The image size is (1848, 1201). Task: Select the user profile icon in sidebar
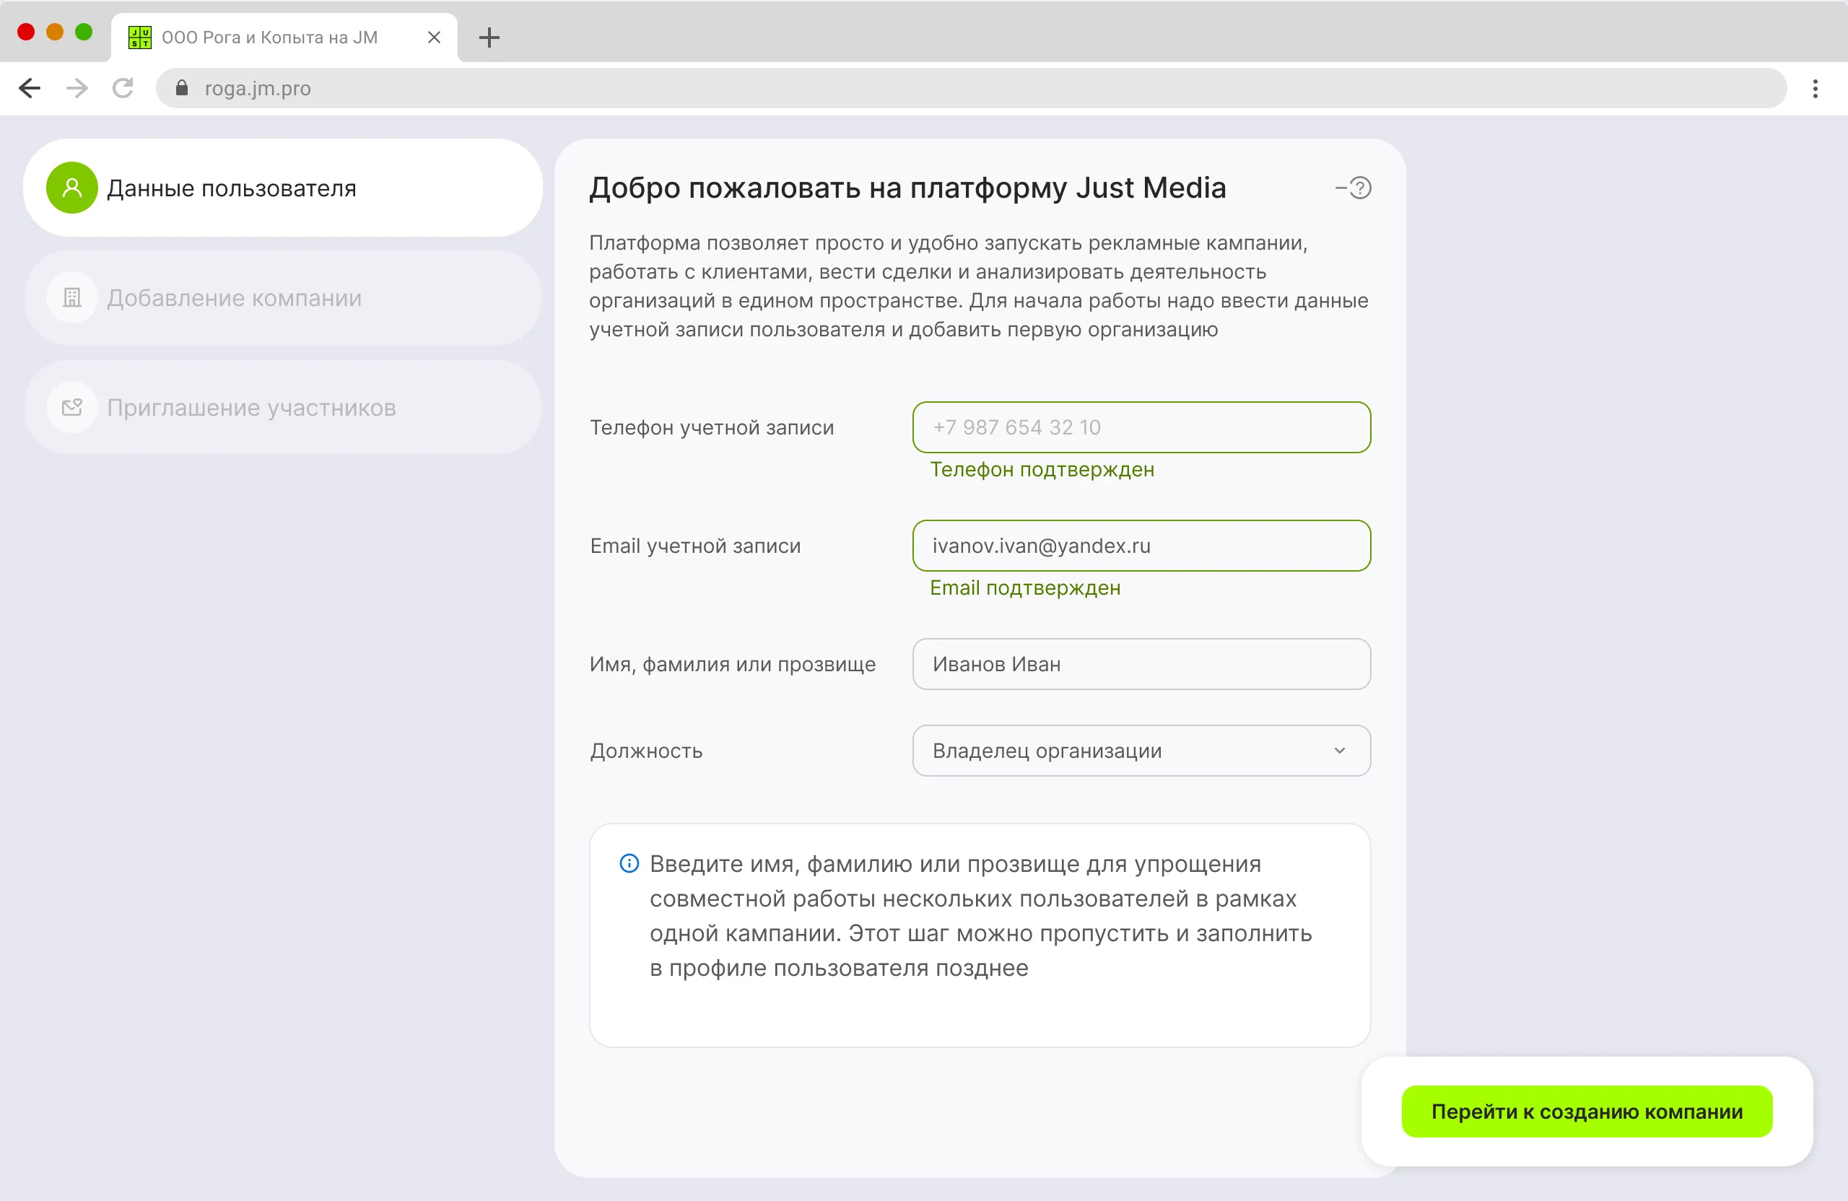[x=71, y=188]
